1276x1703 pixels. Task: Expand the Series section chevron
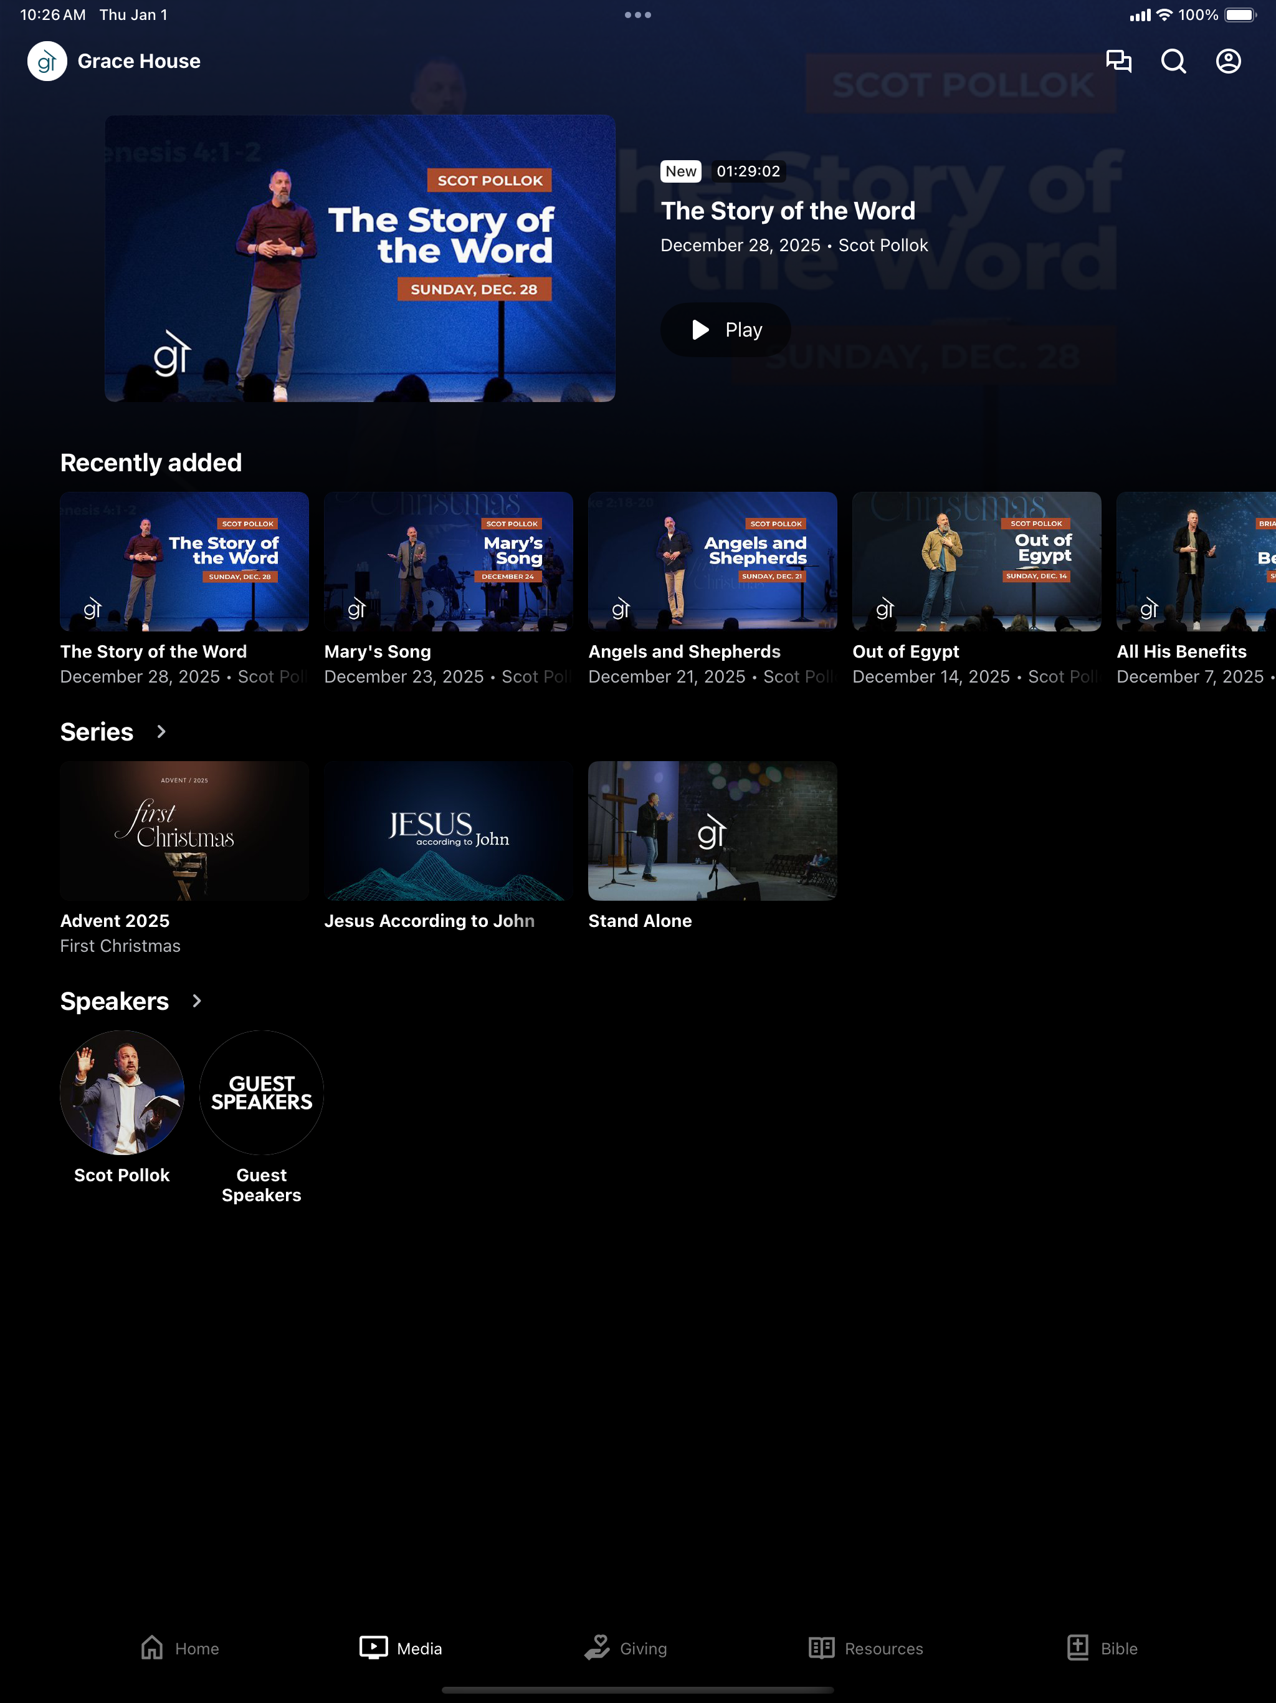(161, 731)
